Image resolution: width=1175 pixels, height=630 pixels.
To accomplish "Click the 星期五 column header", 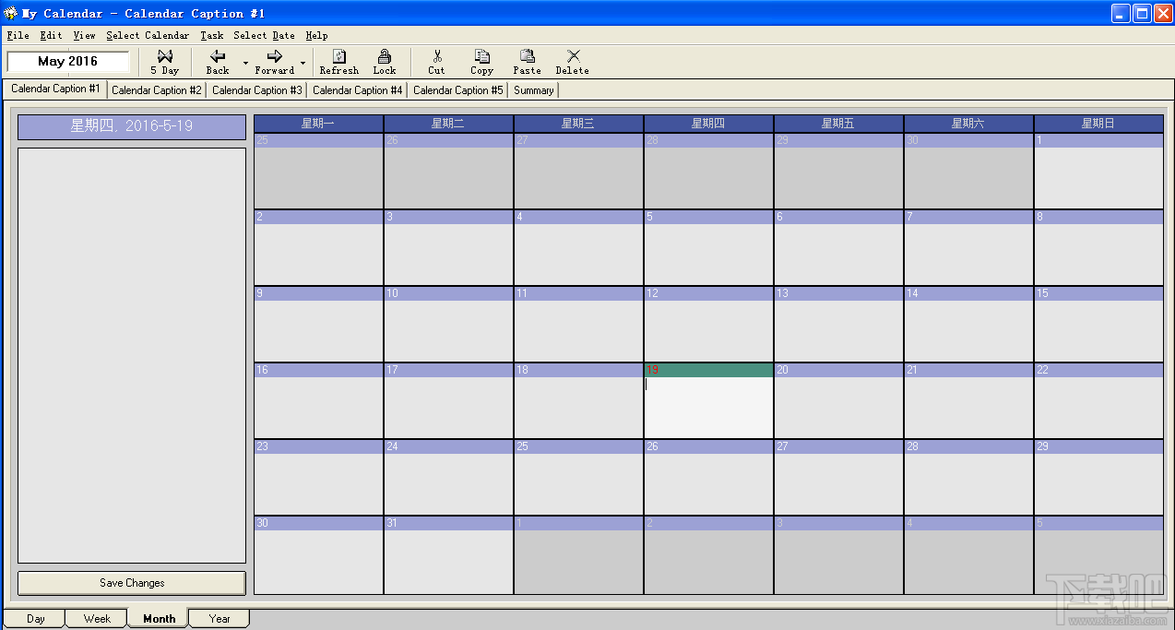I will click(838, 123).
